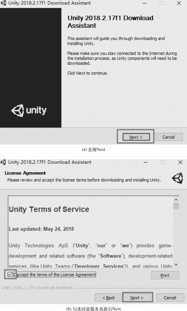The width and height of the screenshot is (187, 311).
Task: Click the Unity cube icon in License Agreement header
Action: point(177,178)
